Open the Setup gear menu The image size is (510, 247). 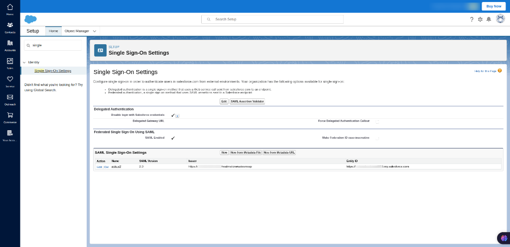tap(480, 19)
